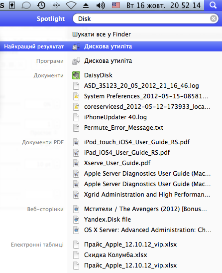This screenshot has width=222, height=273.
Task: Open the volume speaker icon
Action: tap(101, 5)
